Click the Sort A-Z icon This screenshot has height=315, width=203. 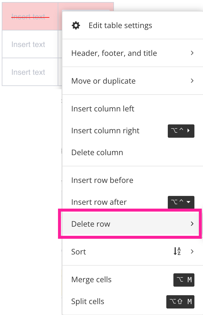(x=177, y=251)
